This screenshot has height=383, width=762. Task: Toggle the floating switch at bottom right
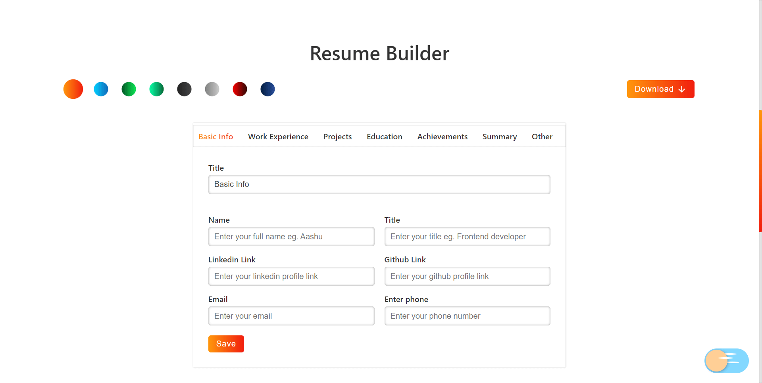pyautogui.click(x=726, y=360)
